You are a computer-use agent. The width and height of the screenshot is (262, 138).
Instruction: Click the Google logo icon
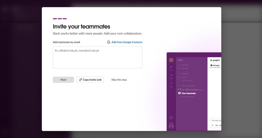(x=108, y=42)
